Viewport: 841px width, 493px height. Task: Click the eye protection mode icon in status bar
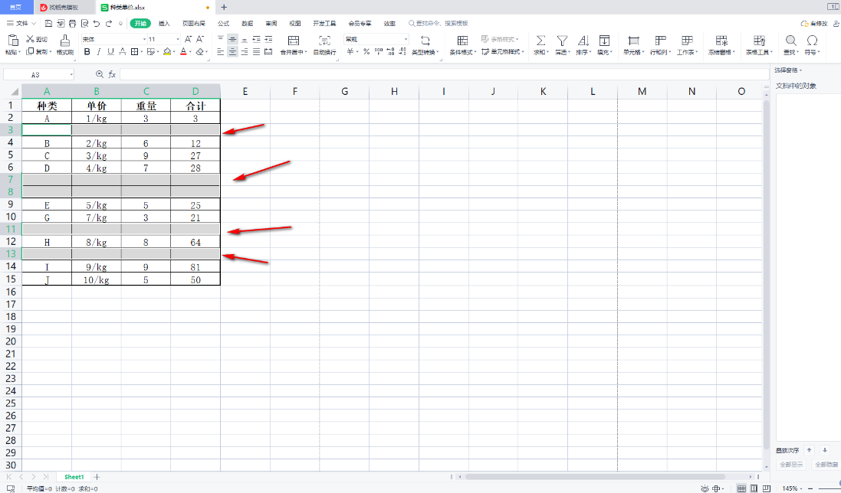pyautogui.click(x=705, y=488)
